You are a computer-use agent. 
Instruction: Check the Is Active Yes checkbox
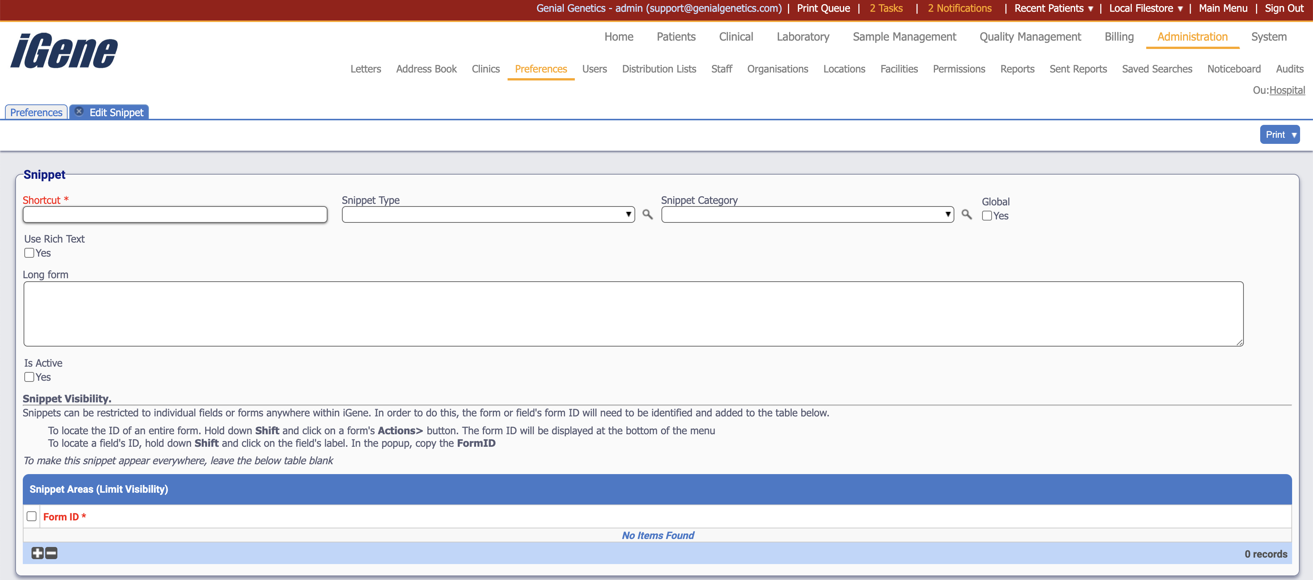(30, 377)
